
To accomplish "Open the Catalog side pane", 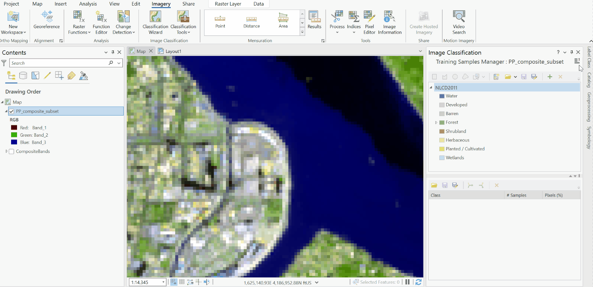I will point(589,80).
